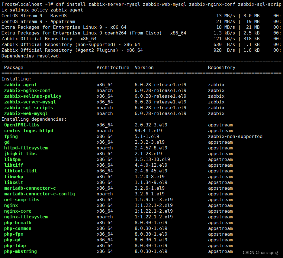The image size is (283, 258).
Task: Click version 2.4.6-45.el9 of libtool-ltdl
Action: pyautogui.click(x=151, y=171)
